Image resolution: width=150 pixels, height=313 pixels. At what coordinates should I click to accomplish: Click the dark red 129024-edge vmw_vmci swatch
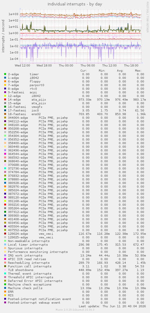tap(5, 234)
